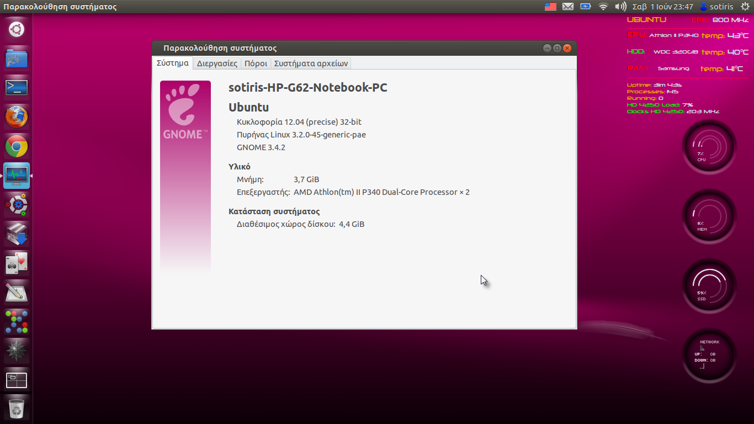Click the NETWORK up/down gauge widget
The width and height of the screenshot is (754, 424).
[709, 356]
